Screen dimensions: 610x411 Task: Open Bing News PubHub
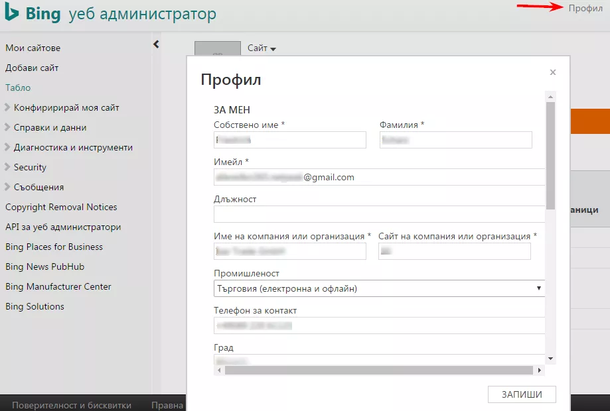(x=44, y=266)
